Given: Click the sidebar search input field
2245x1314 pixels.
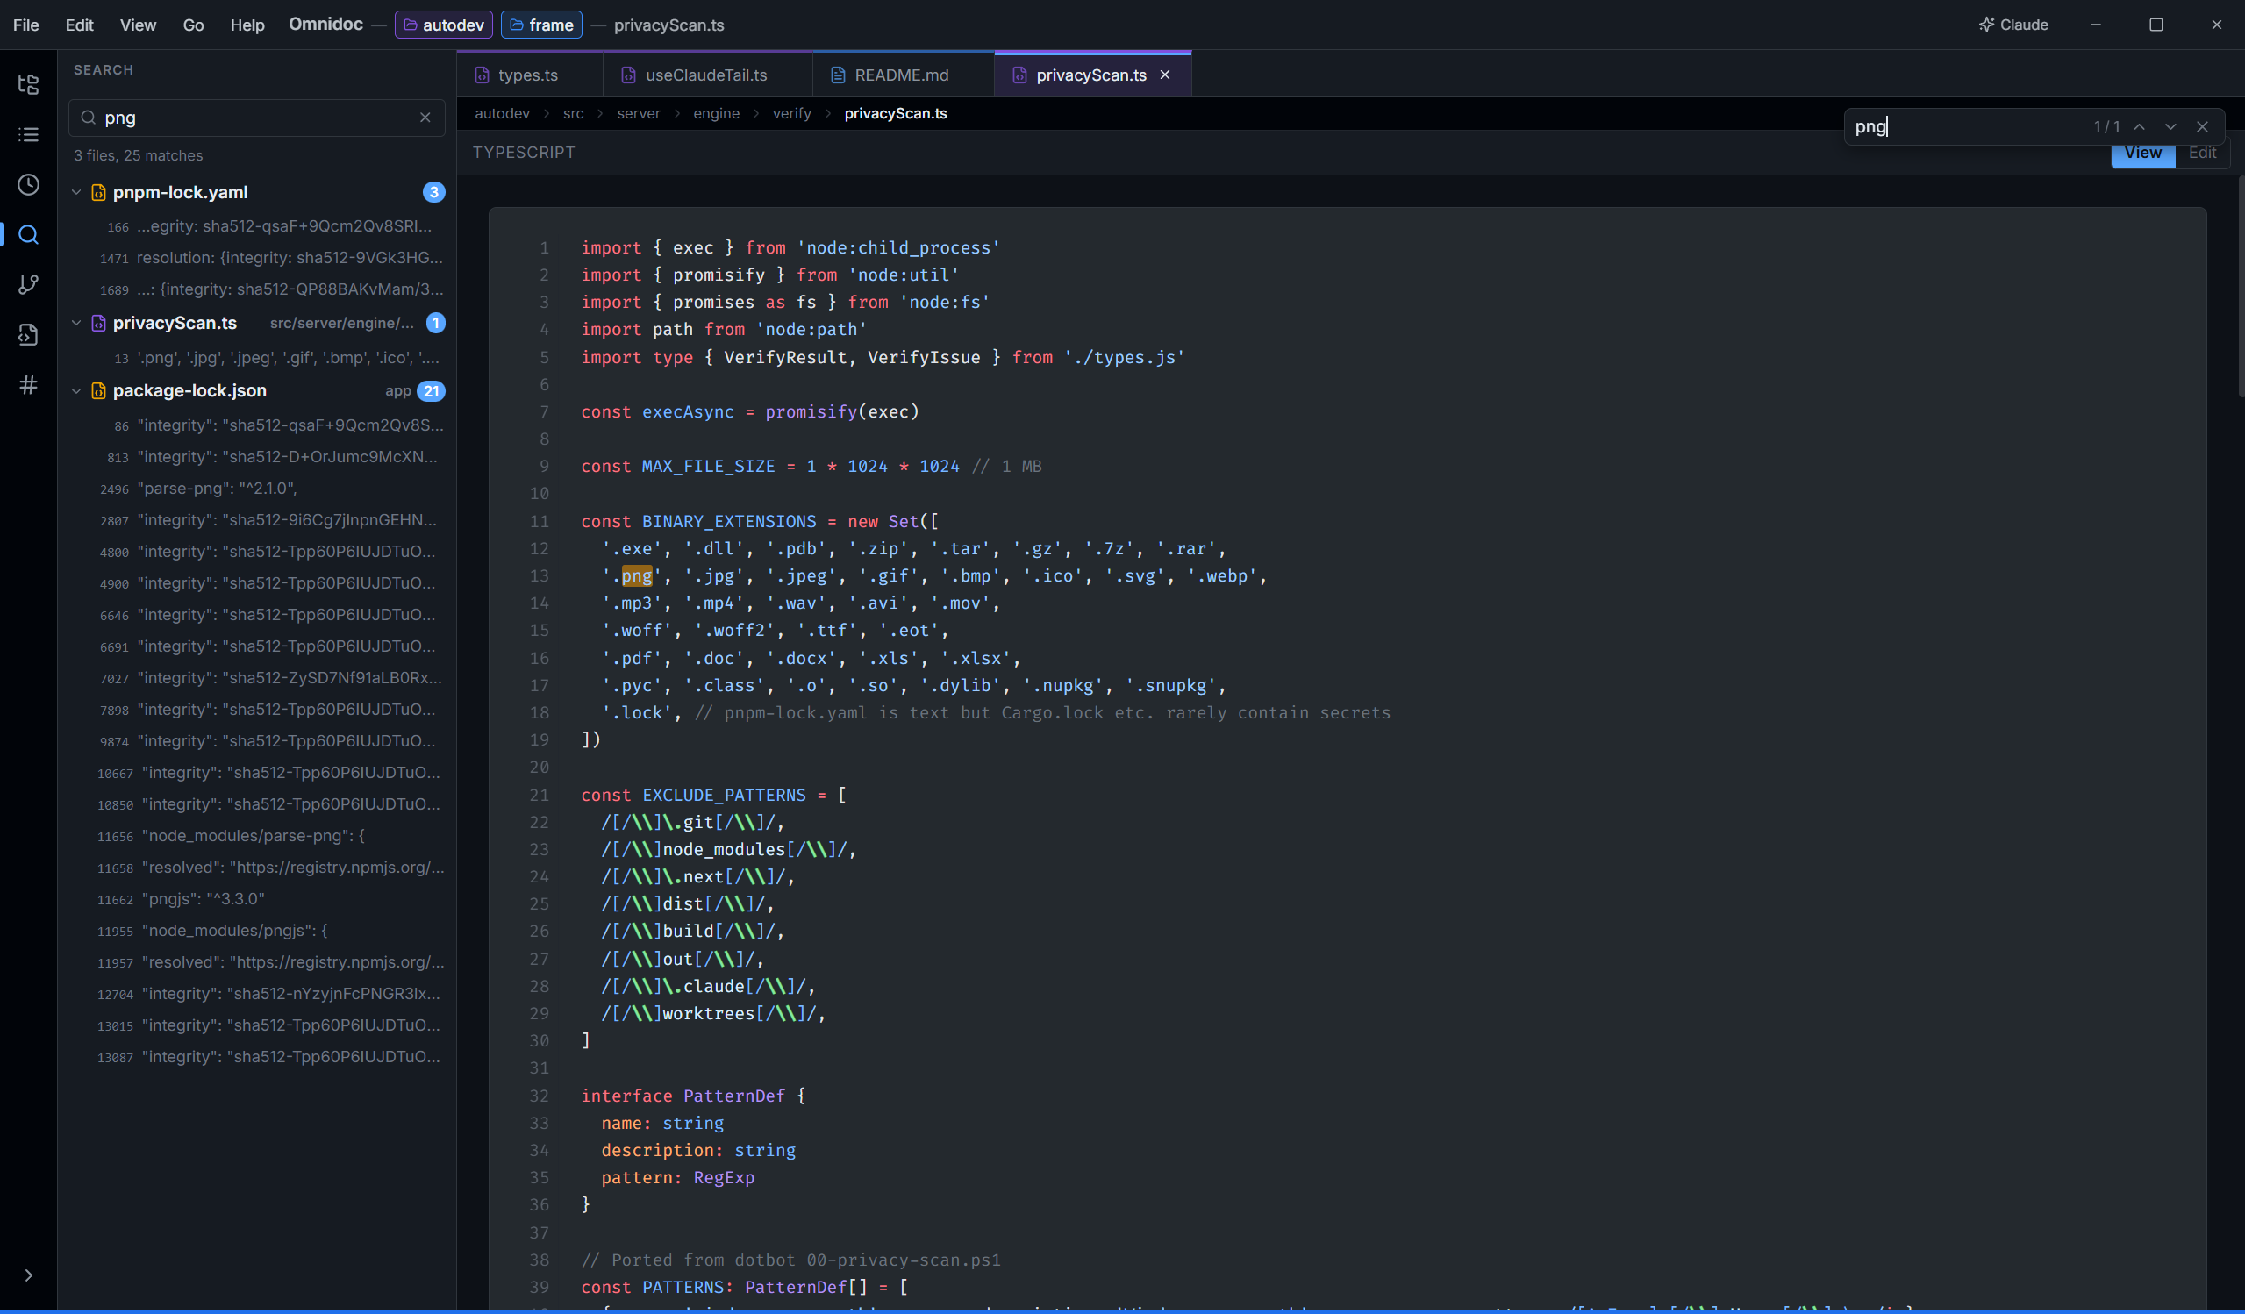Looking at the screenshot, I should point(256,118).
